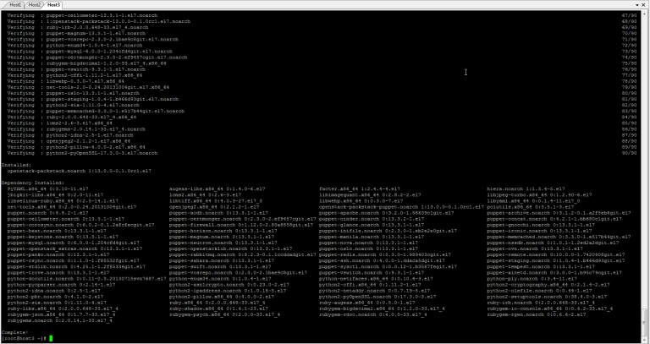The height and width of the screenshot is (344, 650).
Task: Click the Verifying puppet-magnum-13.3.1-1 line
Action: (76, 33)
